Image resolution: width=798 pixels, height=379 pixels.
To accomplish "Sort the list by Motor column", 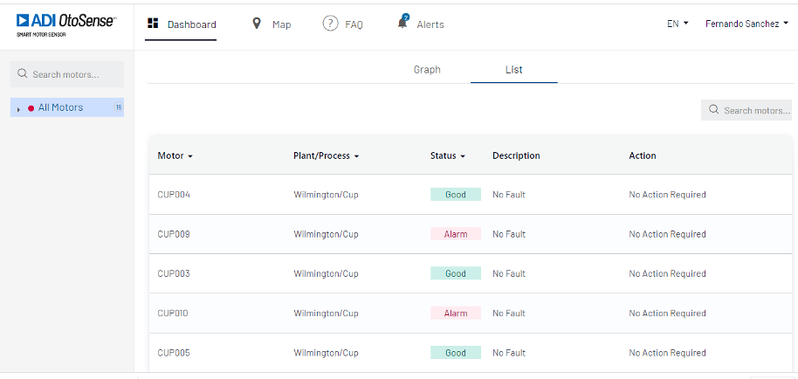I will click(x=175, y=155).
